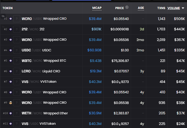Click the placeholder token logo for VVS/WCRO
This screenshot has height=128, width=187.
(17, 82)
